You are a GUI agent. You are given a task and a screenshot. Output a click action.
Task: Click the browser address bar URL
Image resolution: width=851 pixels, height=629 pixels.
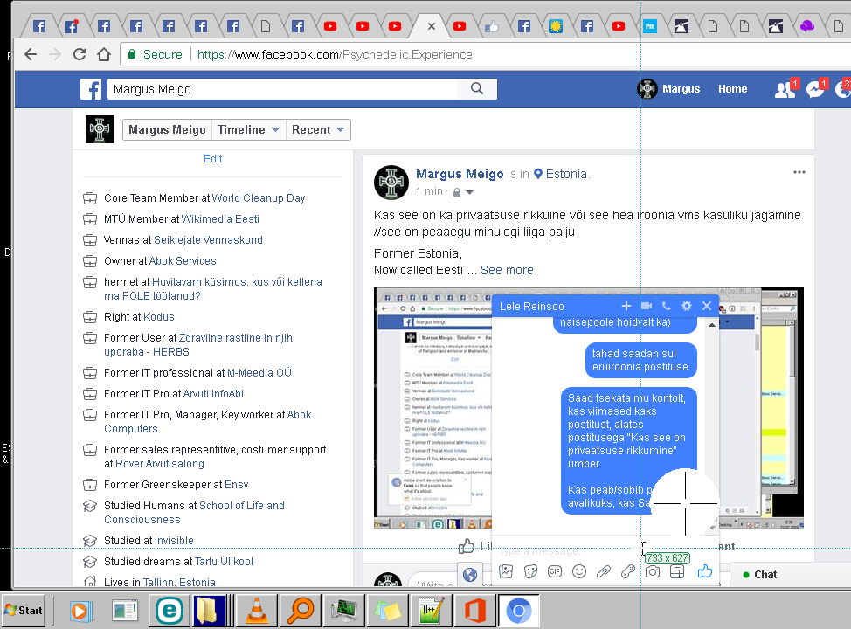(x=335, y=54)
